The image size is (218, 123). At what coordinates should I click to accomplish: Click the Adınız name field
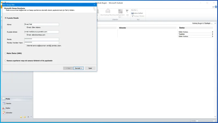(42, 24)
